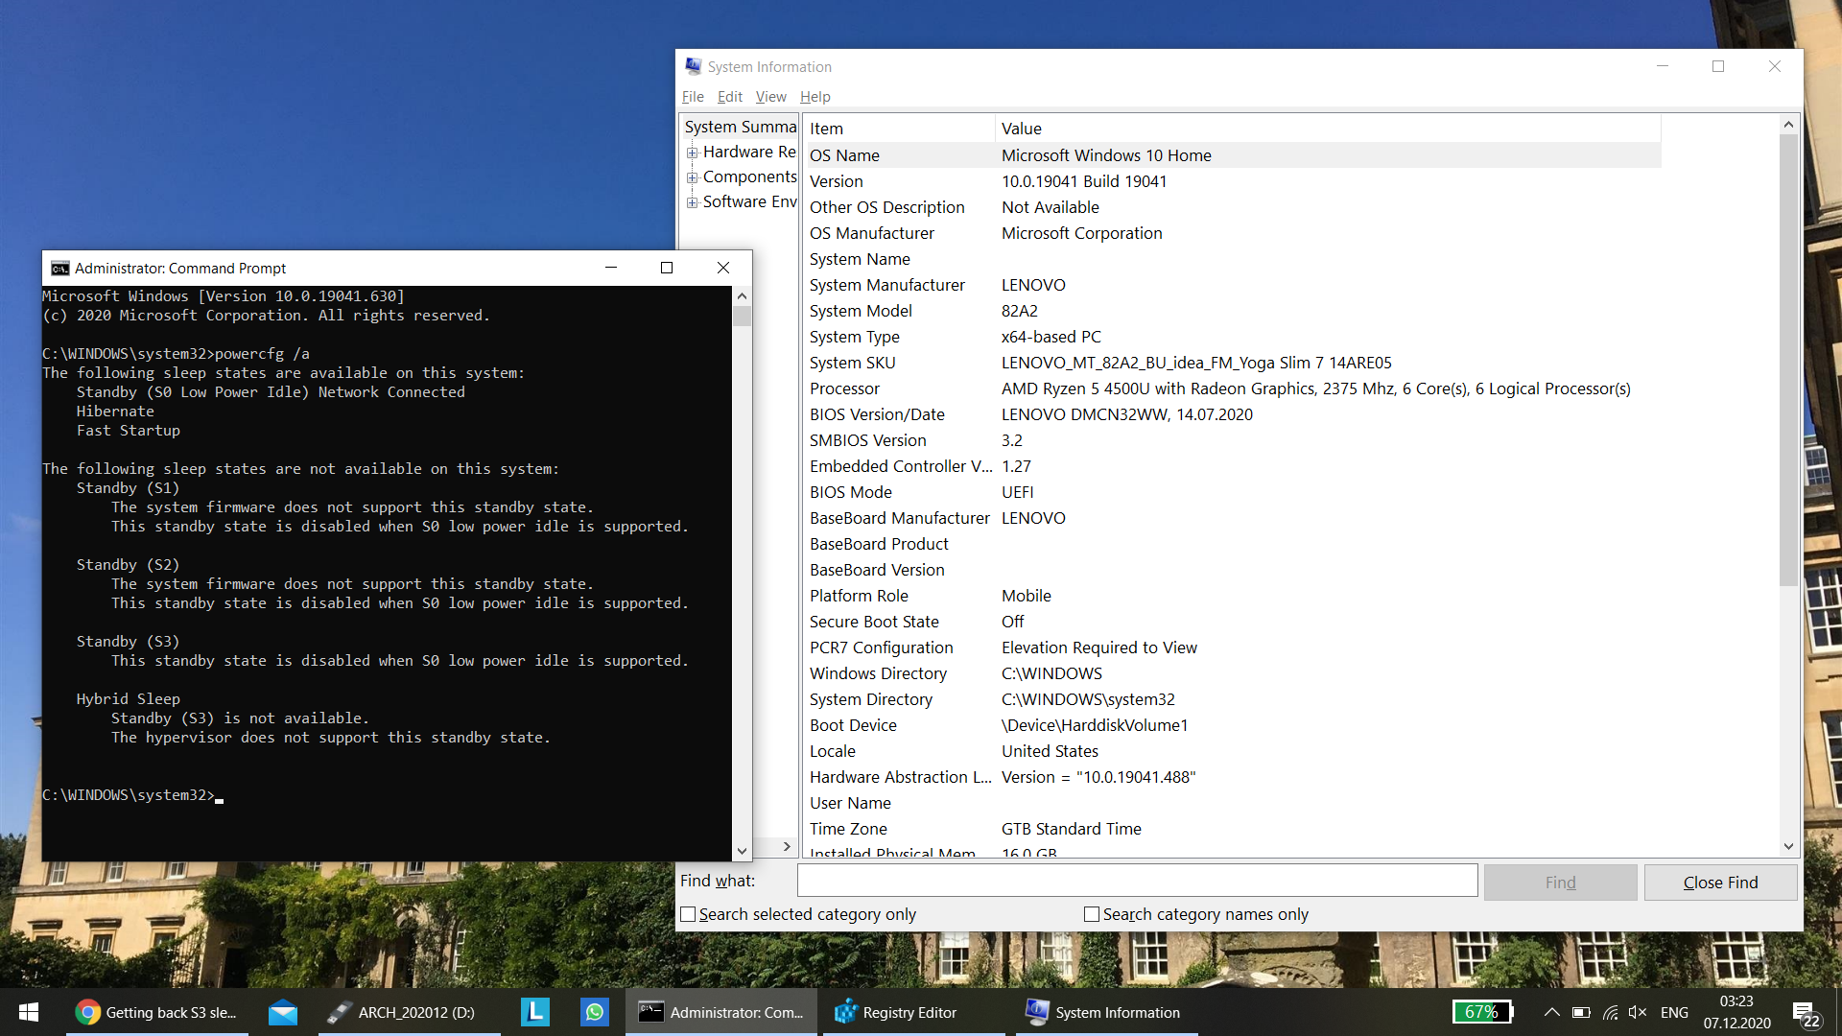Select the PCR7 Configuration row

click(1233, 647)
